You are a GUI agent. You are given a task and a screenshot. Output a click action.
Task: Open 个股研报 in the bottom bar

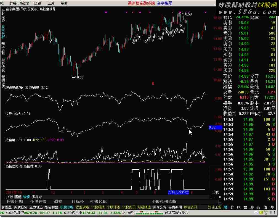(x=98, y=207)
